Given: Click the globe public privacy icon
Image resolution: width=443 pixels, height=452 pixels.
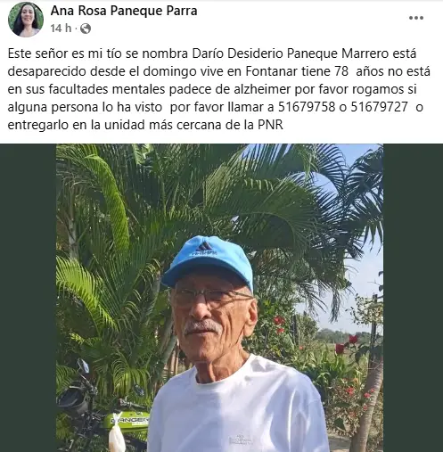Looking at the screenshot, I should (86, 29).
